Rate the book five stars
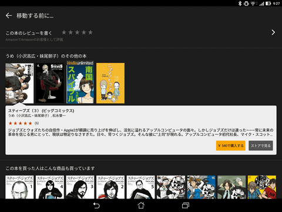The height and width of the screenshot is (212, 282). [x=90, y=32]
